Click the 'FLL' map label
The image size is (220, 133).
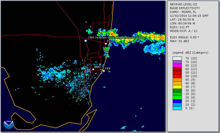coord(109,41)
